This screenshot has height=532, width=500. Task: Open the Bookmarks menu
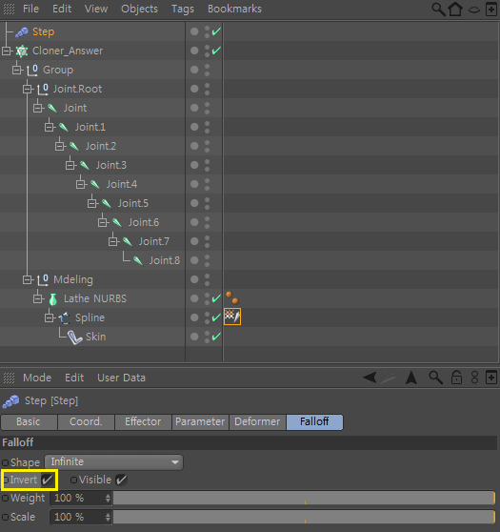tap(234, 9)
